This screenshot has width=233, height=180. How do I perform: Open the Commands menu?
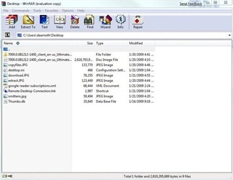[21, 11]
